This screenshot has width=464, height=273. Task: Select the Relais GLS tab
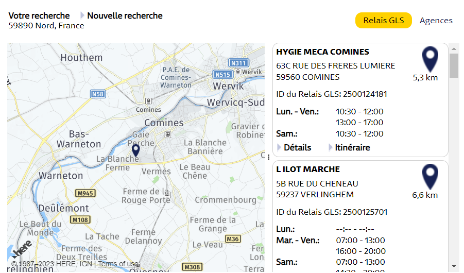[384, 21]
